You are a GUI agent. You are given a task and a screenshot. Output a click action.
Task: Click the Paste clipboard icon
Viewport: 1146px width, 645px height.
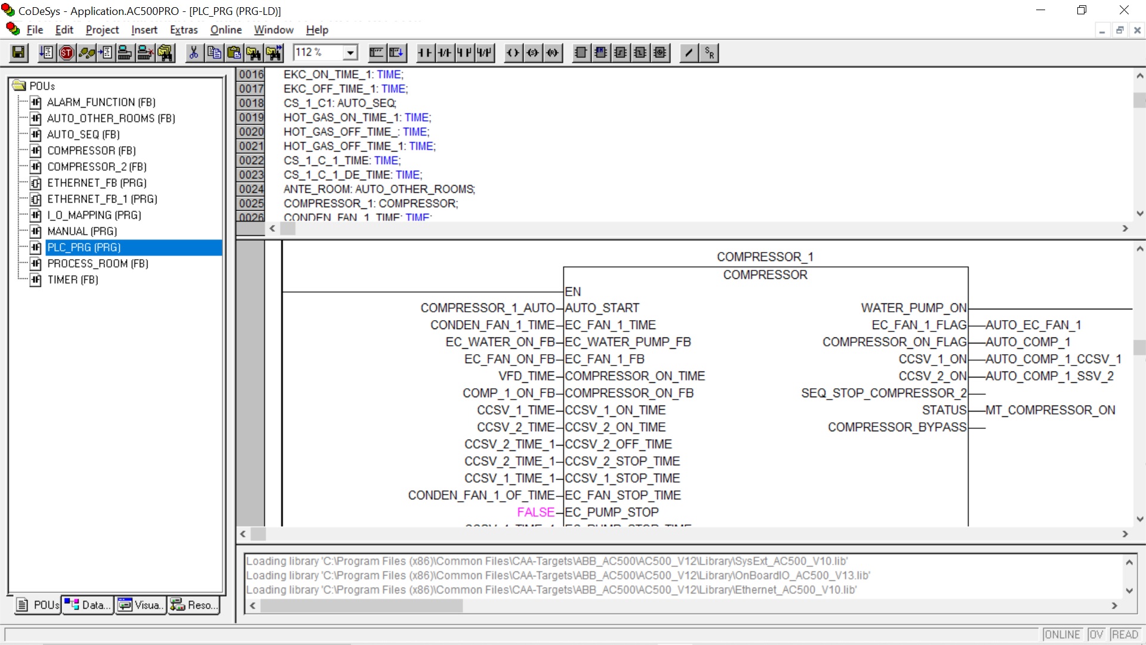[234, 53]
